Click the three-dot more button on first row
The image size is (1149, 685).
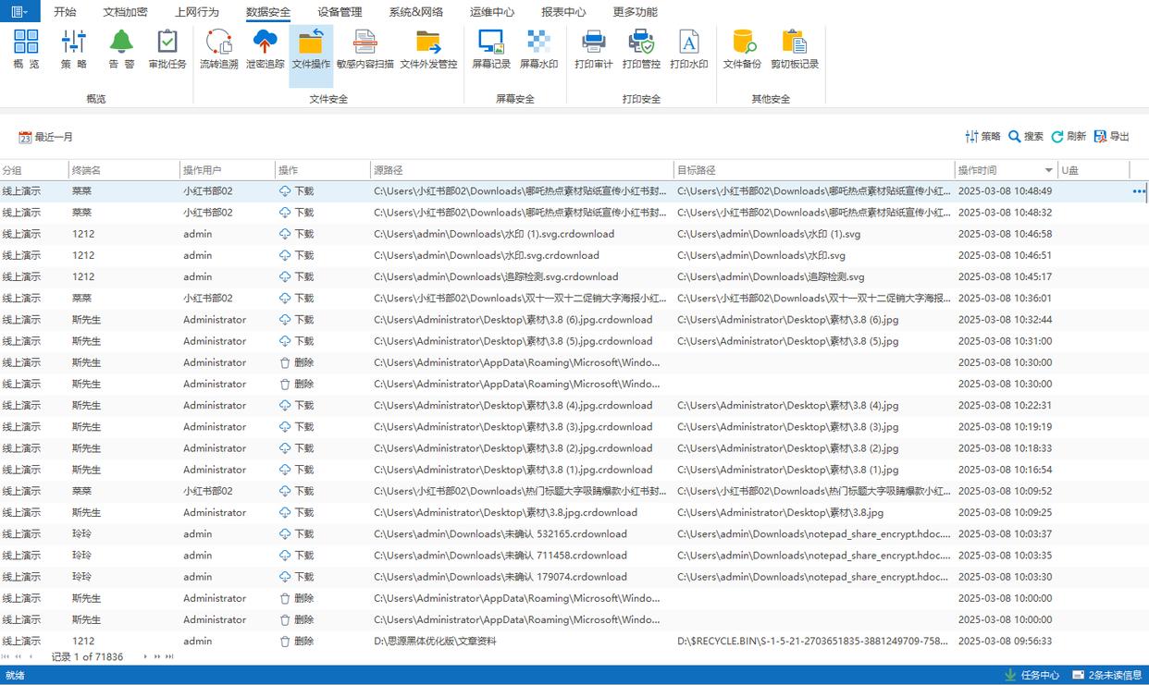coord(1139,191)
